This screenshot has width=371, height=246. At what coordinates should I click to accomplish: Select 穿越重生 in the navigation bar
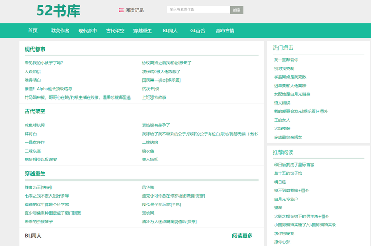[142, 31]
